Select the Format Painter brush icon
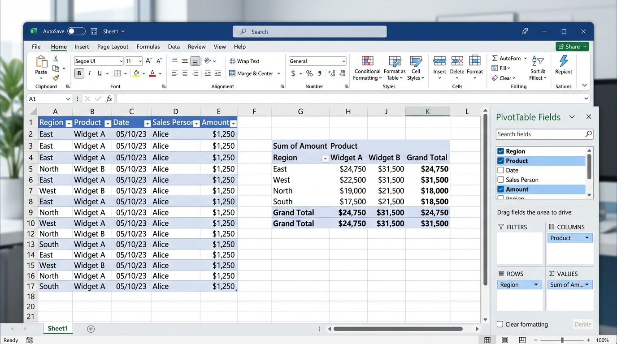 [56, 77]
